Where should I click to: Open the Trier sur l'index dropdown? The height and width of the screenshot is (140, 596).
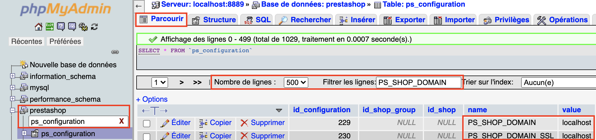point(559,82)
